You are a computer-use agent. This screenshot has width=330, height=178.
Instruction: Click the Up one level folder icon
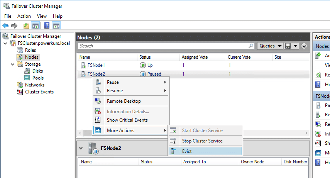26,26
